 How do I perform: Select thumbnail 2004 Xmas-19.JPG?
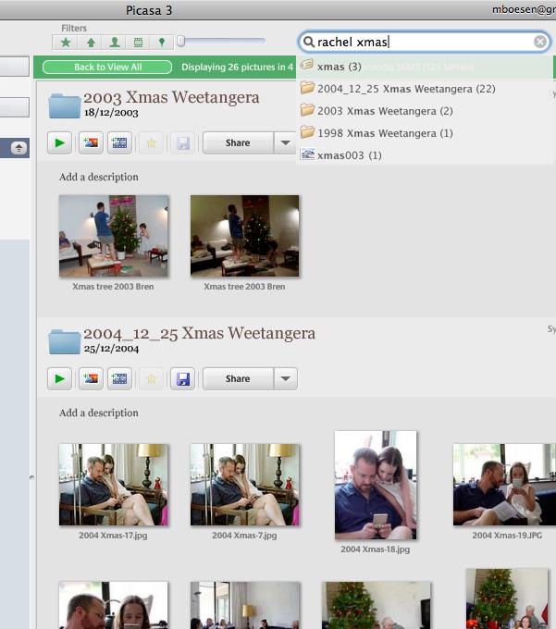(x=504, y=485)
